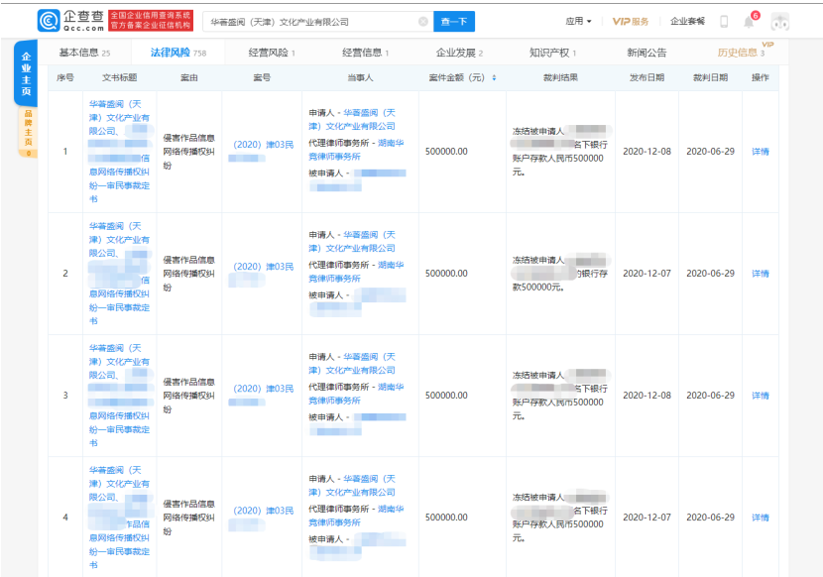Select the 法律风险 tab
The height and width of the screenshot is (577, 823).
177,53
